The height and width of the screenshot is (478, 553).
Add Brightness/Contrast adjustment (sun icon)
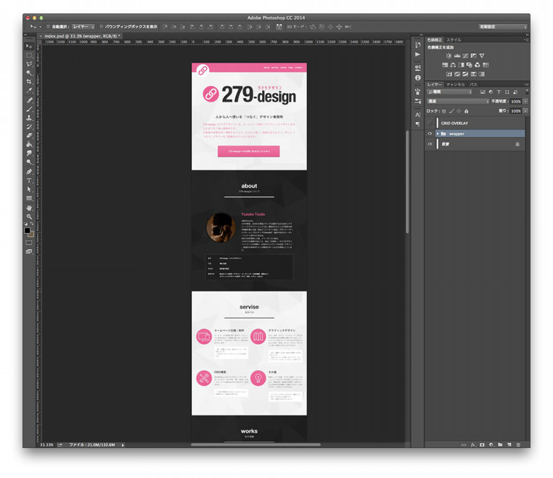click(x=449, y=56)
